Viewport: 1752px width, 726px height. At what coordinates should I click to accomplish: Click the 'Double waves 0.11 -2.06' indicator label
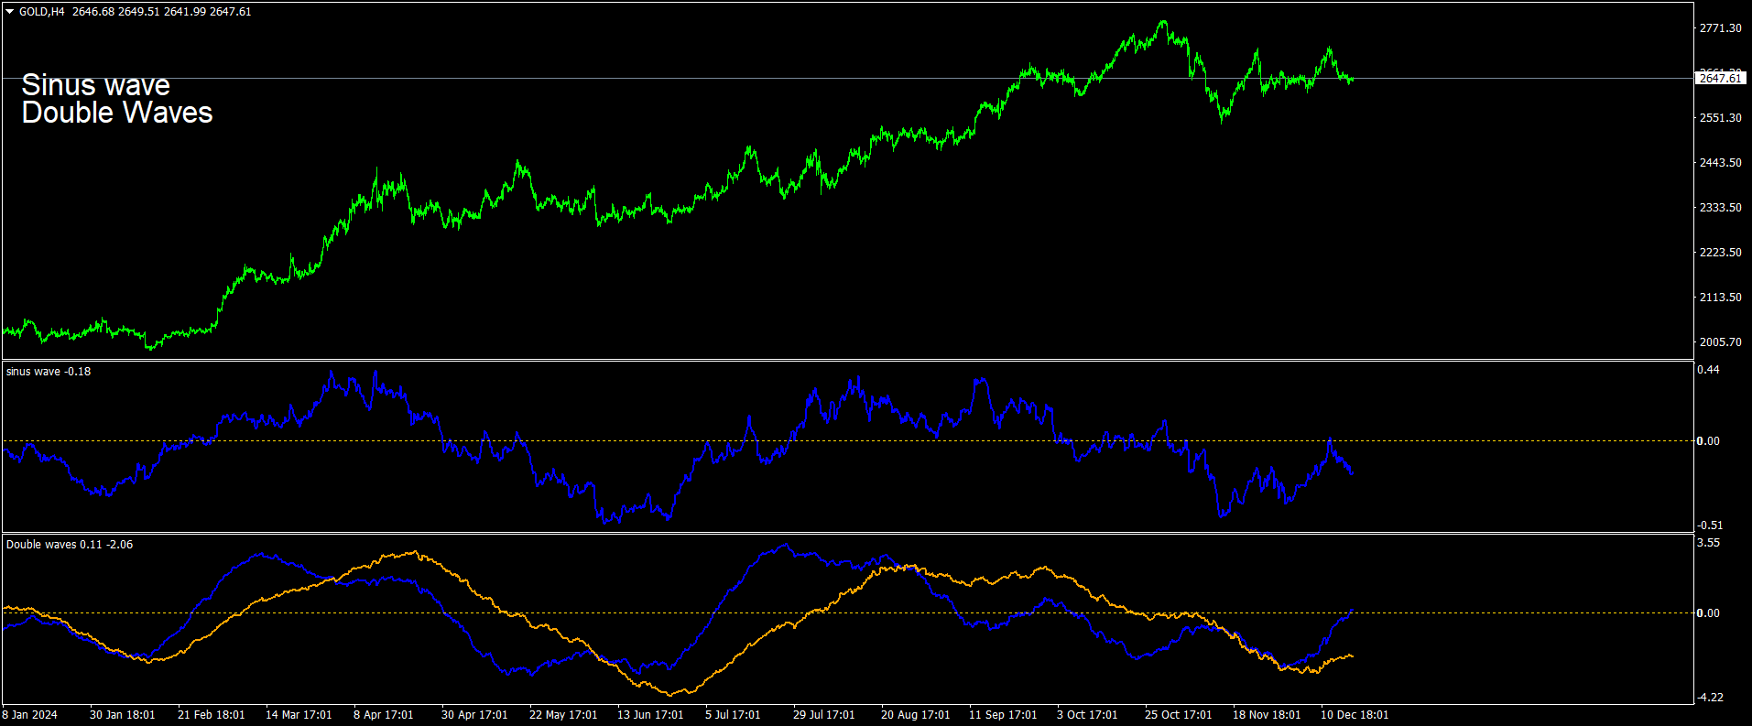70,545
